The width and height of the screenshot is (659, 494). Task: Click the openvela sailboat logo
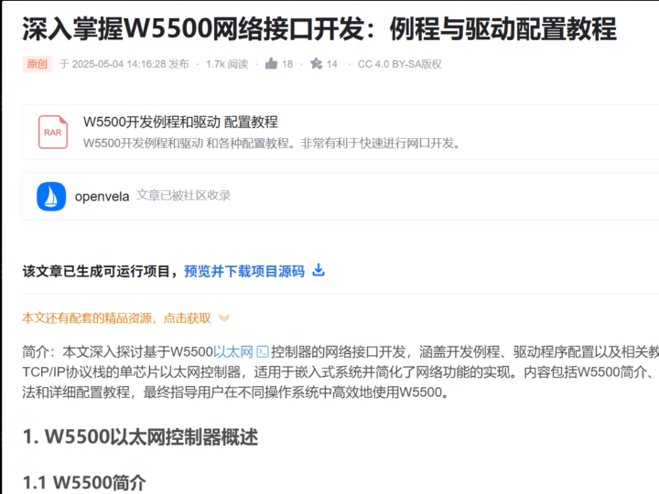coord(51,196)
